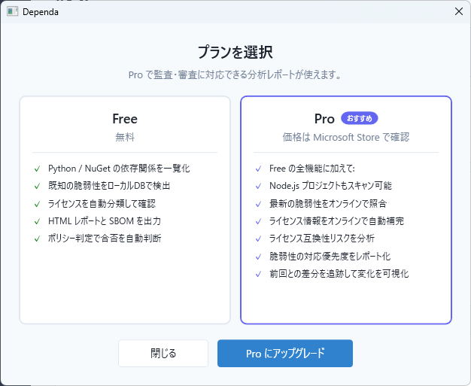Click ライセンス互換性リスクを分析 feature

point(322,239)
